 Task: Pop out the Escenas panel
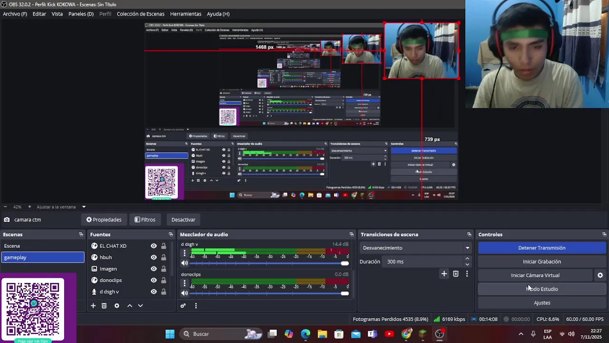point(81,234)
